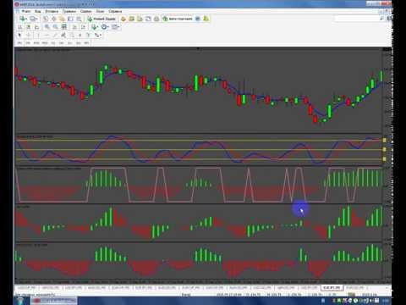This screenshot has height=305, width=406.
Task: Toggle the Strategy Tester panel
Action: (79, 19)
